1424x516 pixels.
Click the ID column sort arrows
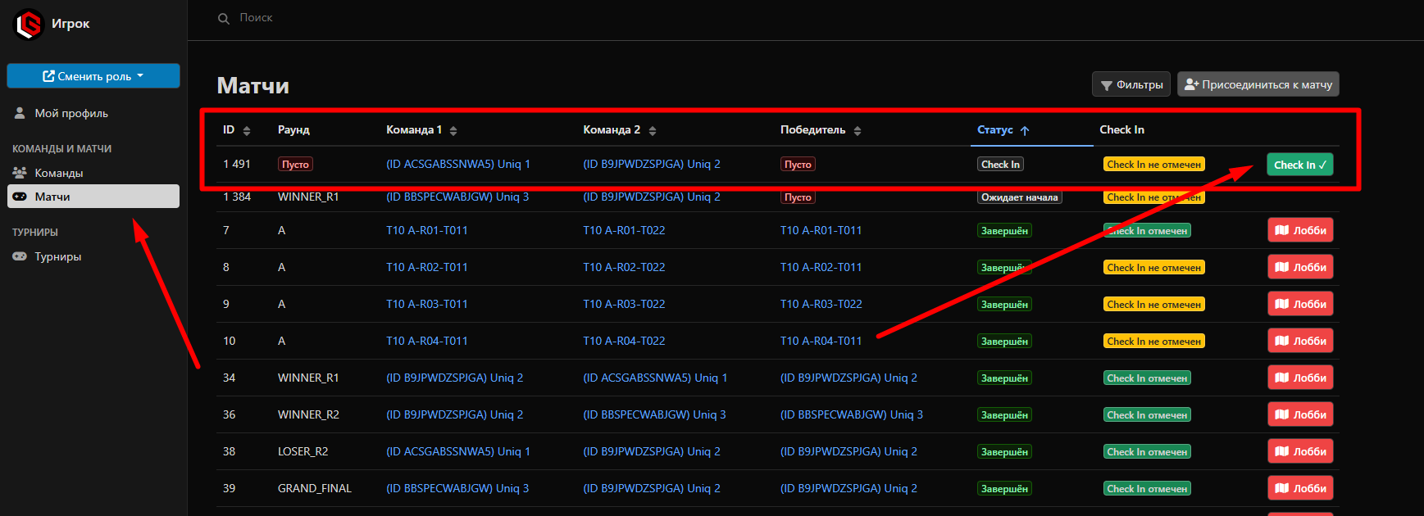point(247,131)
